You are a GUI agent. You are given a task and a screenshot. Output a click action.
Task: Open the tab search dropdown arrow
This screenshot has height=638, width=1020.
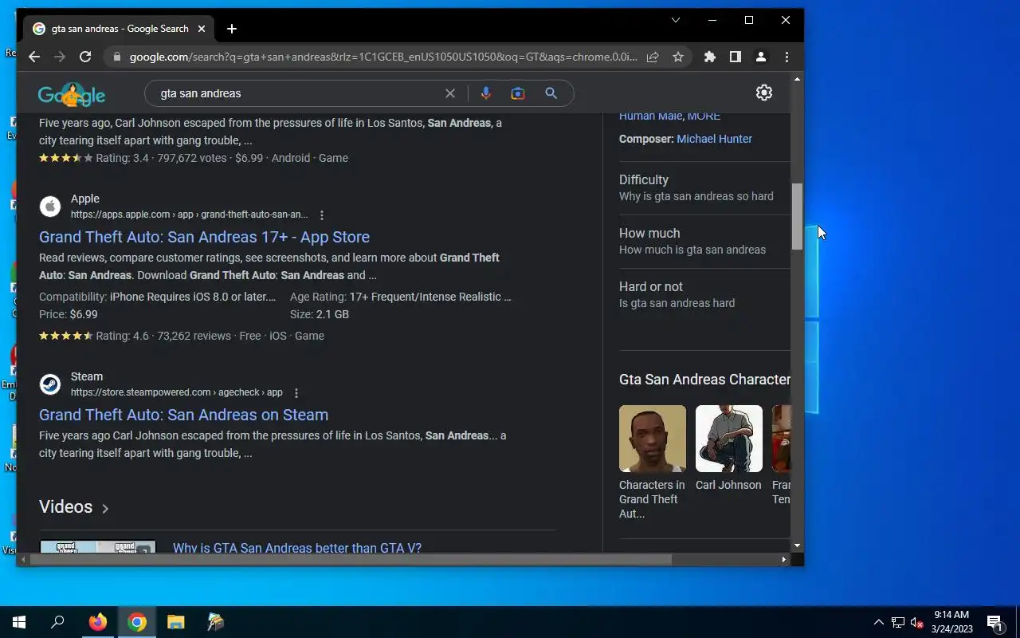point(676,20)
